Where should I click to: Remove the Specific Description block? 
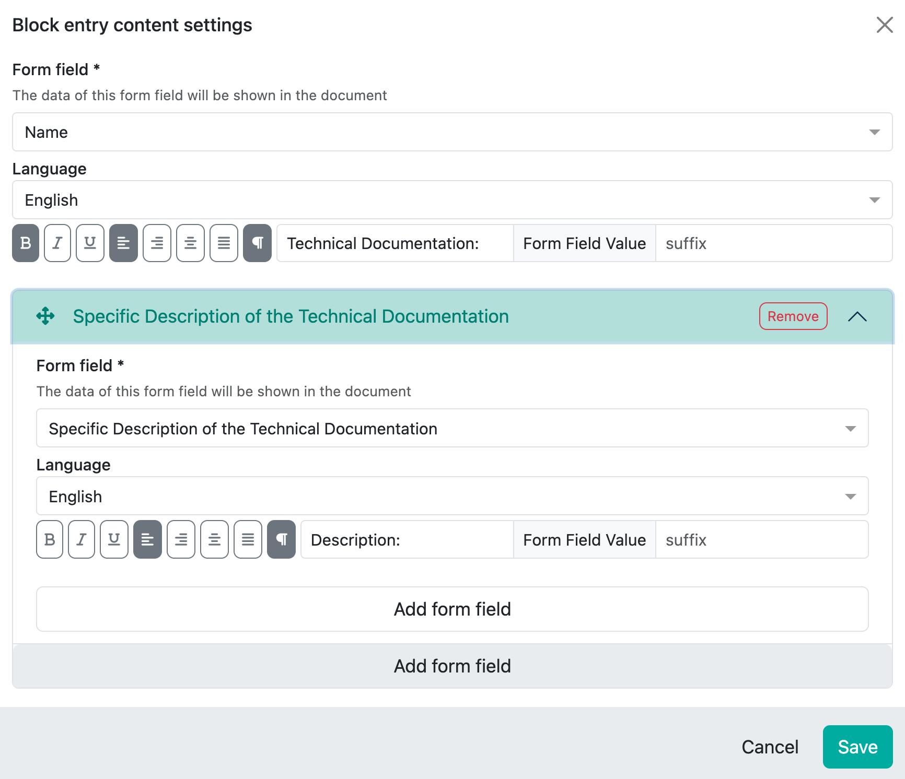[x=793, y=316]
